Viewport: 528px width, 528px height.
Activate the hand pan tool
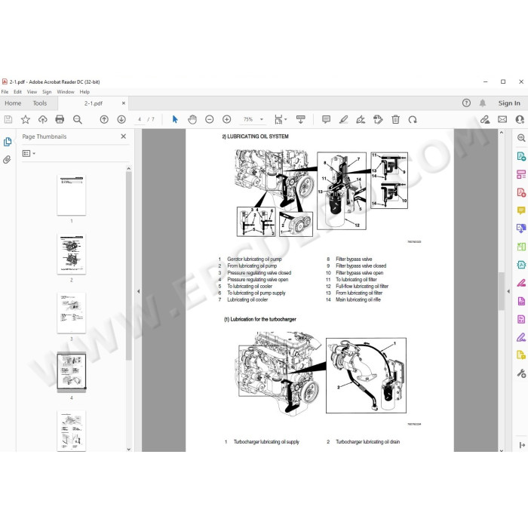pyautogui.click(x=192, y=119)
